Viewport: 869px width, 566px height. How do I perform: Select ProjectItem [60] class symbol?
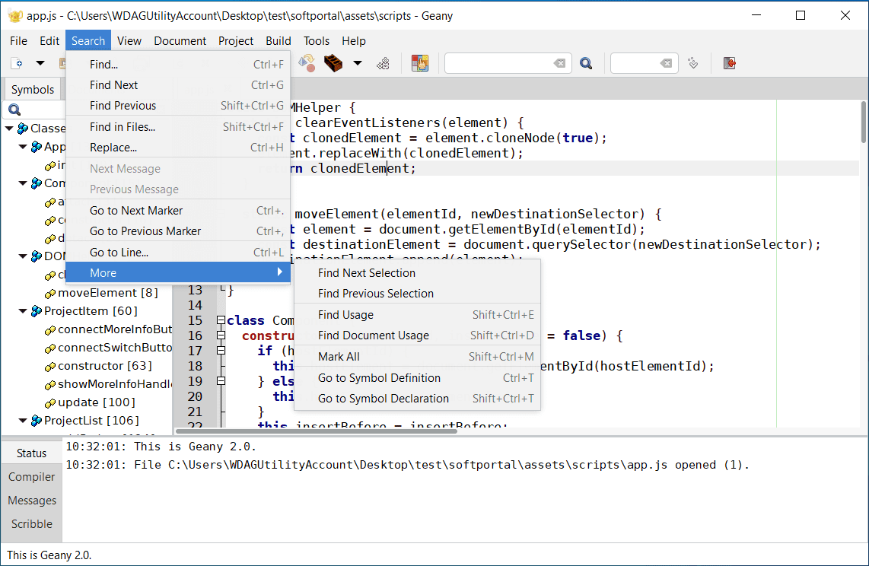pos(91,311)
